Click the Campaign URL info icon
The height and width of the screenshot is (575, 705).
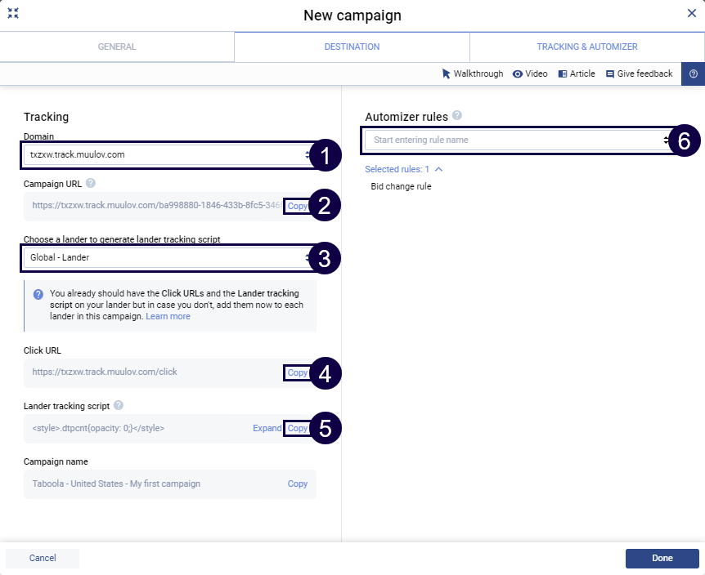point(91,184)
